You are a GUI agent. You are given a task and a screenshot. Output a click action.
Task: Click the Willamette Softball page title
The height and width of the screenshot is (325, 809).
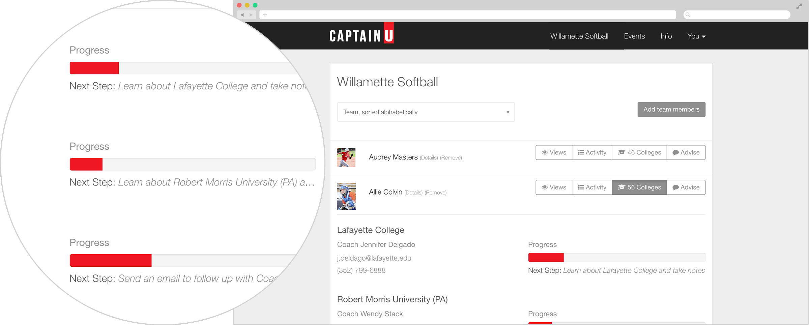(x=387, y=82)
